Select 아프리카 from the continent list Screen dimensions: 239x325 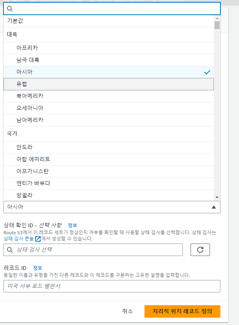[27, 48]
